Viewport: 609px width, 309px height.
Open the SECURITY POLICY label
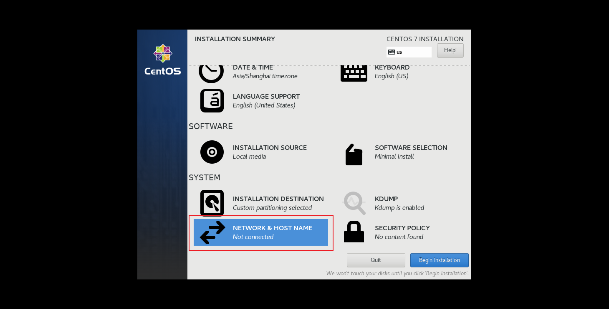(402, 228)
